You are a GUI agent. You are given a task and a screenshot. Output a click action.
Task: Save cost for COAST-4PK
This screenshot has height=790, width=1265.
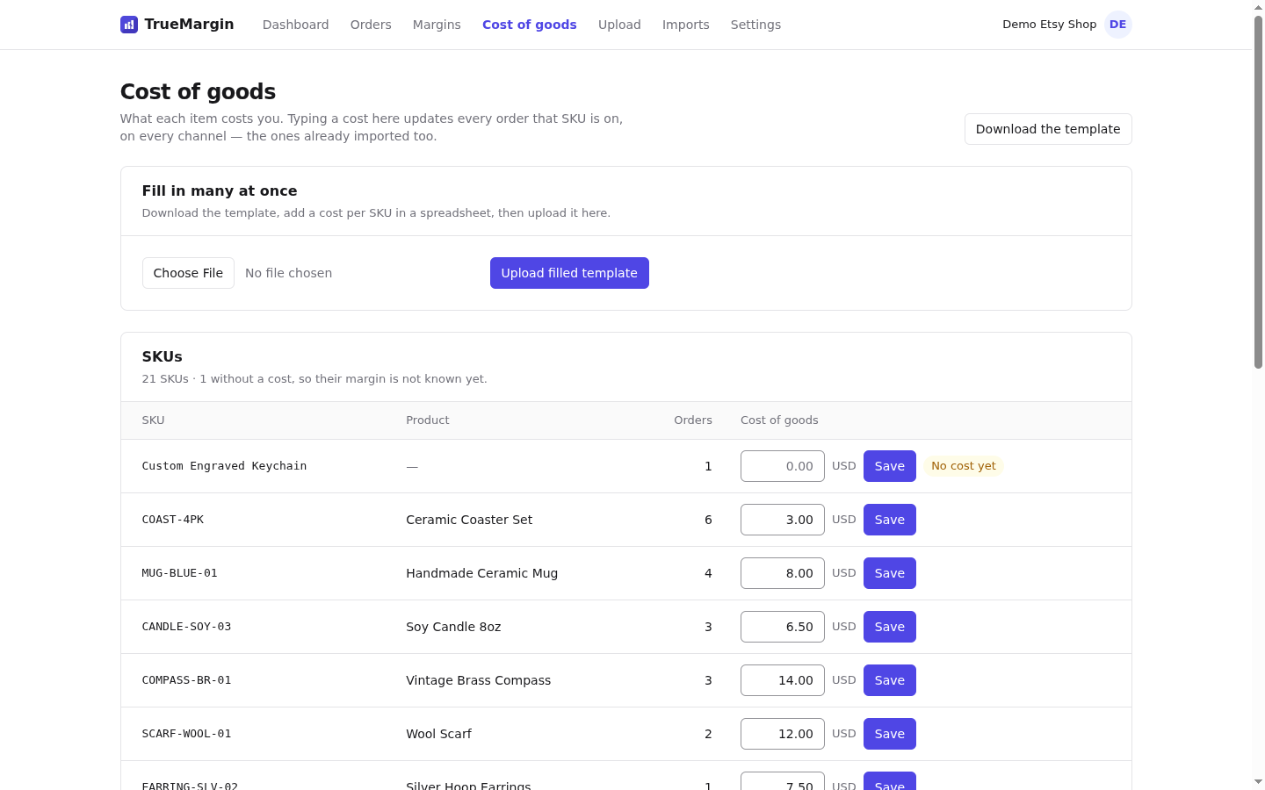[890, 520]
